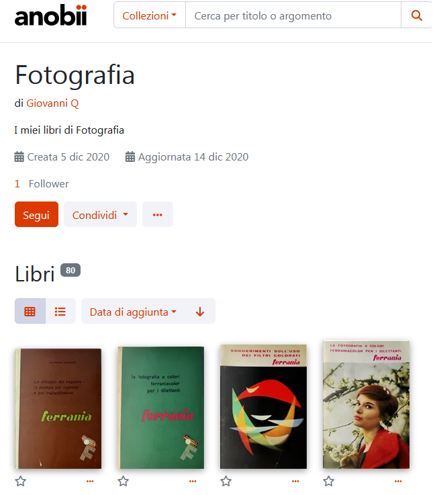433x495 pixels.
Task: Open options menu for brown Ferrania book
Action: [90, 482]
